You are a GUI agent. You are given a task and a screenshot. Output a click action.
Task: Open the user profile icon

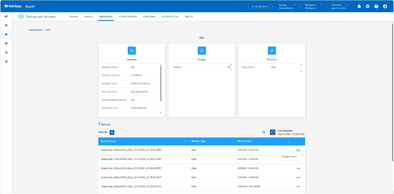385,6
